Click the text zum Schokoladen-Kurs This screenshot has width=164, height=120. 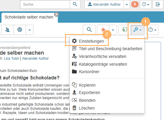pos(18,71)
